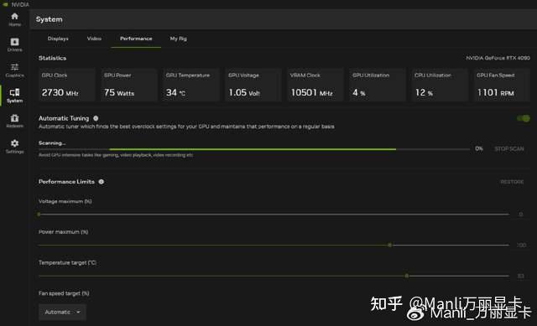537x326 pixels.
Task: Click the Temperature target slider handle
Action: pos(406,276)
